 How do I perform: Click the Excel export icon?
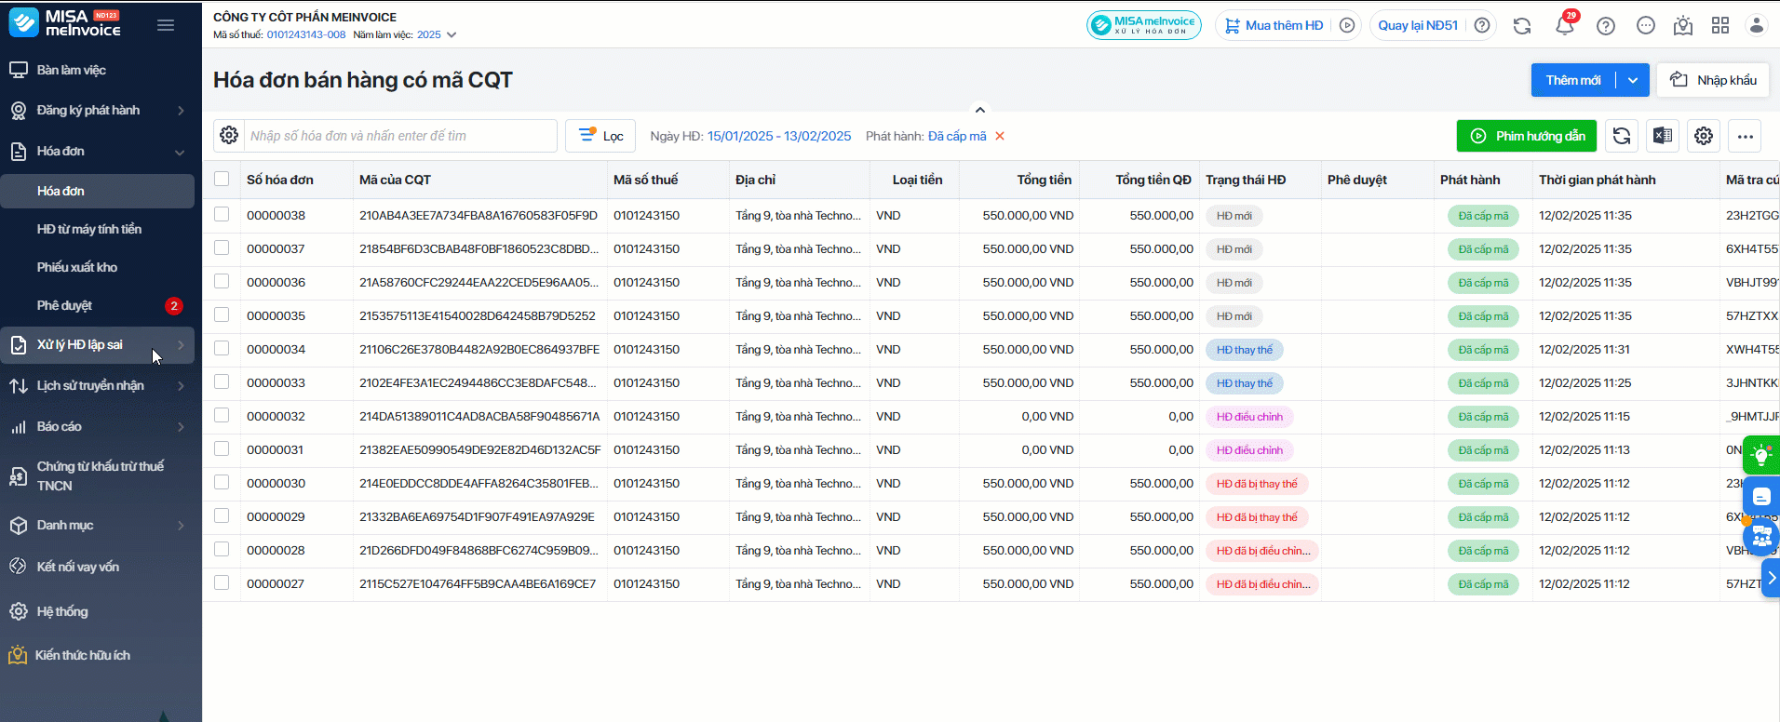click(1663, 136)
